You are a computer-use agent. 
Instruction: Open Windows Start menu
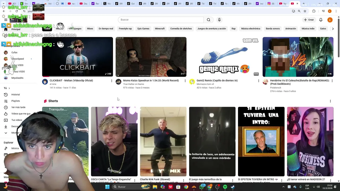107,187
